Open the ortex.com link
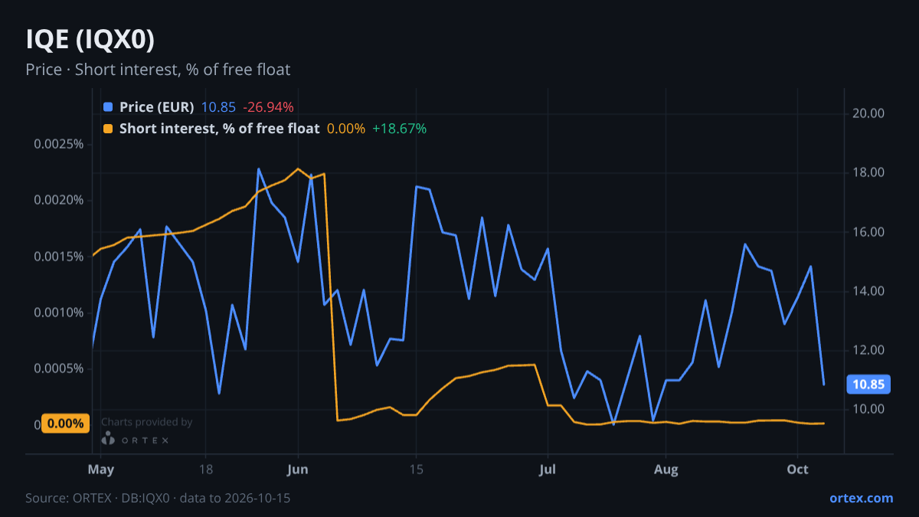 (x=861, y=498)
